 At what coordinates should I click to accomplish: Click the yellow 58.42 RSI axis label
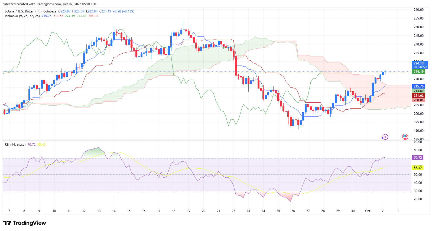(x=418, y=168)
